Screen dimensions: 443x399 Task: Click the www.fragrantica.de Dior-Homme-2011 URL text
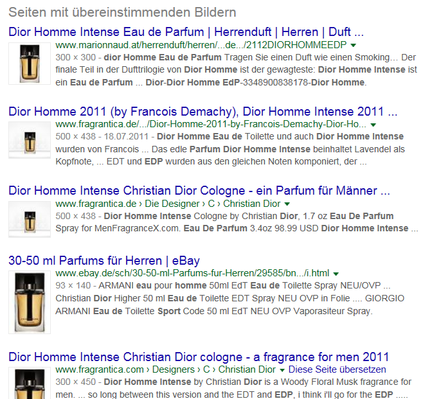tap(211, 124)
